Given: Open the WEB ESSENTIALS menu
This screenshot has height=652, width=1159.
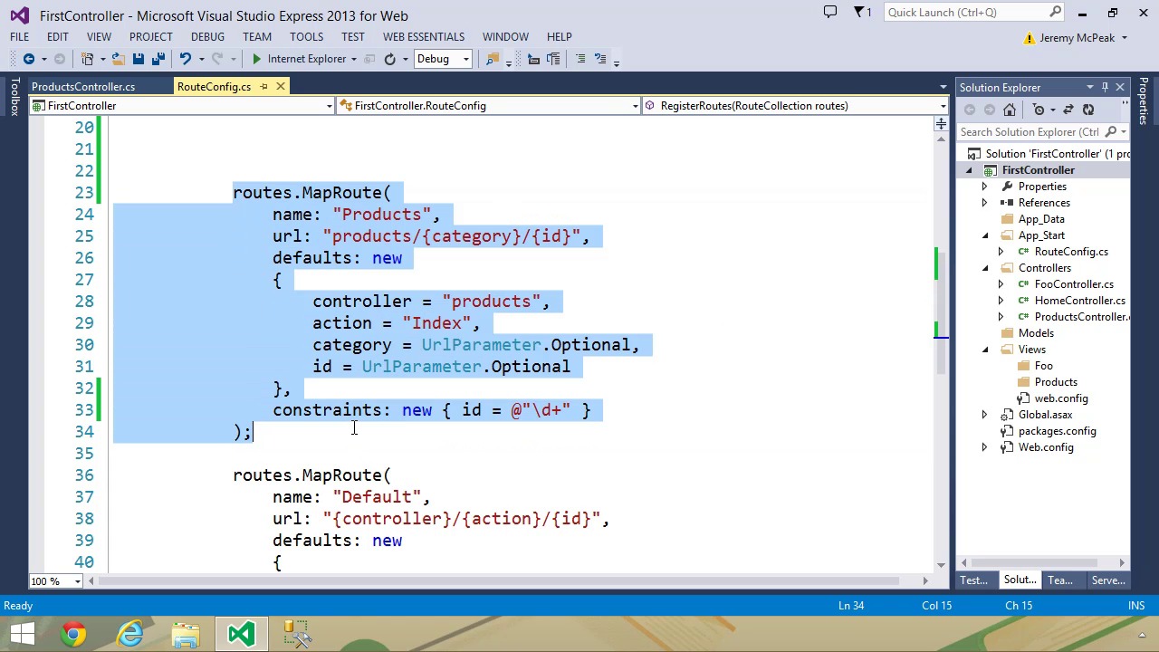Looking at the screenshot, I should pos(423,37).
